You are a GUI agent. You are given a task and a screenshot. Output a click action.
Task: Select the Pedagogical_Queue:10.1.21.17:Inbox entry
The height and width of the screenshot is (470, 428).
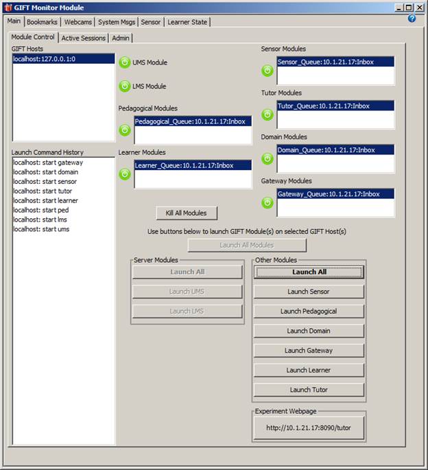coord(193,121)
